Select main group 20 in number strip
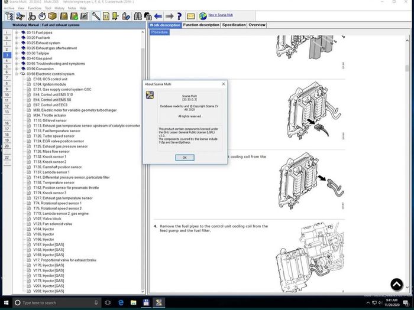The image size is (414, 310). (x=7, y=146)
